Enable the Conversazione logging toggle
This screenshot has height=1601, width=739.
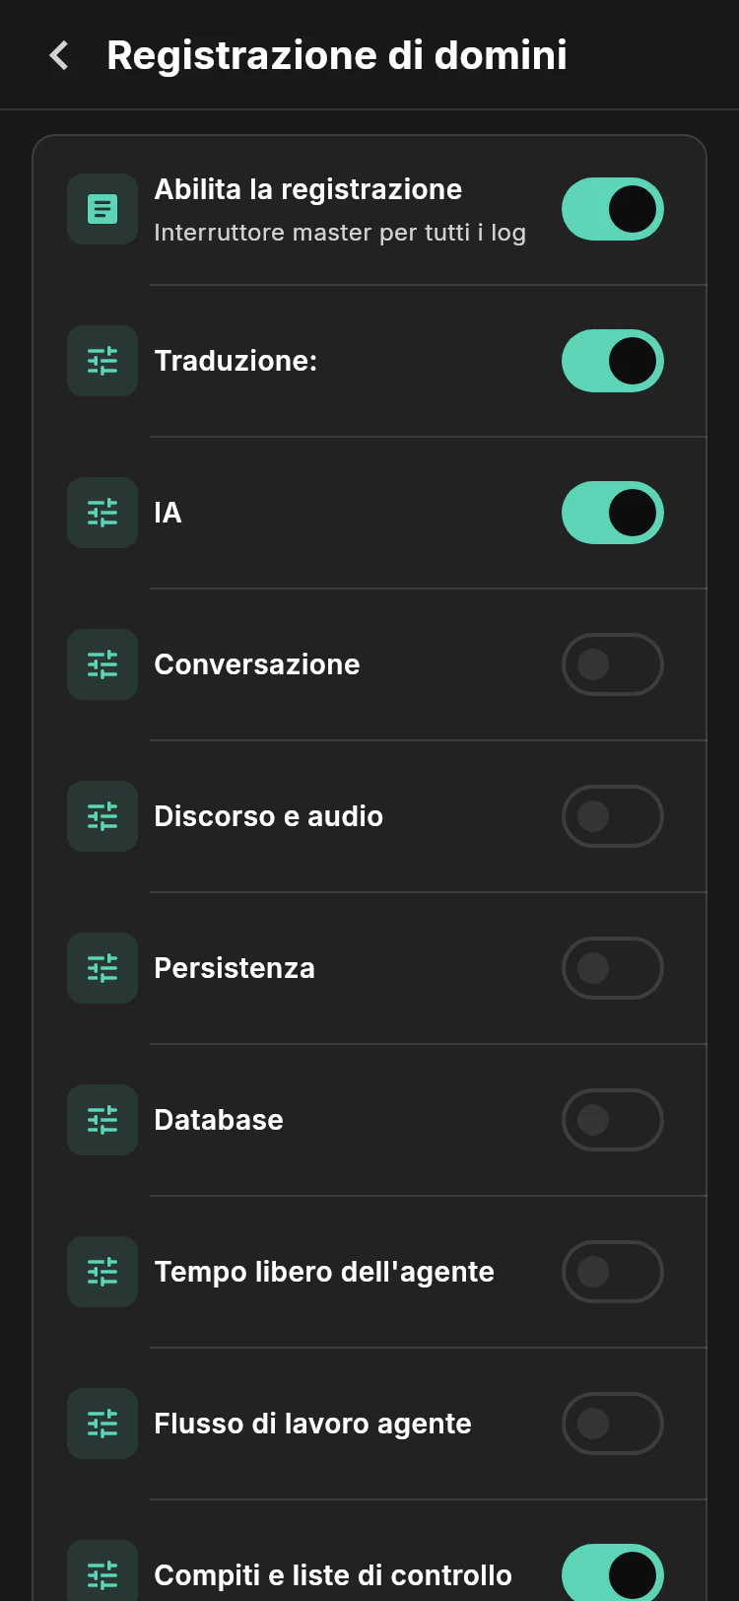pos(613,664)
